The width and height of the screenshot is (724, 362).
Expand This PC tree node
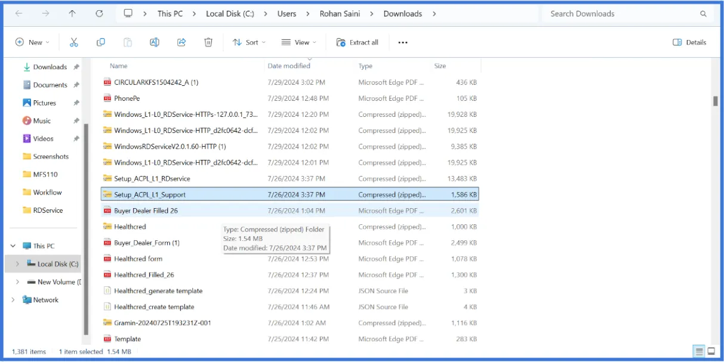pyautogui.click(x=13, y=246)
